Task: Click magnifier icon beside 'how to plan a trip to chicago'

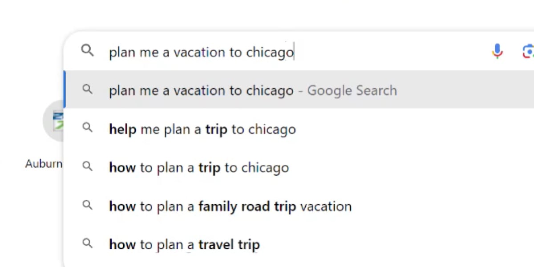Action: [x=88, y=166]
